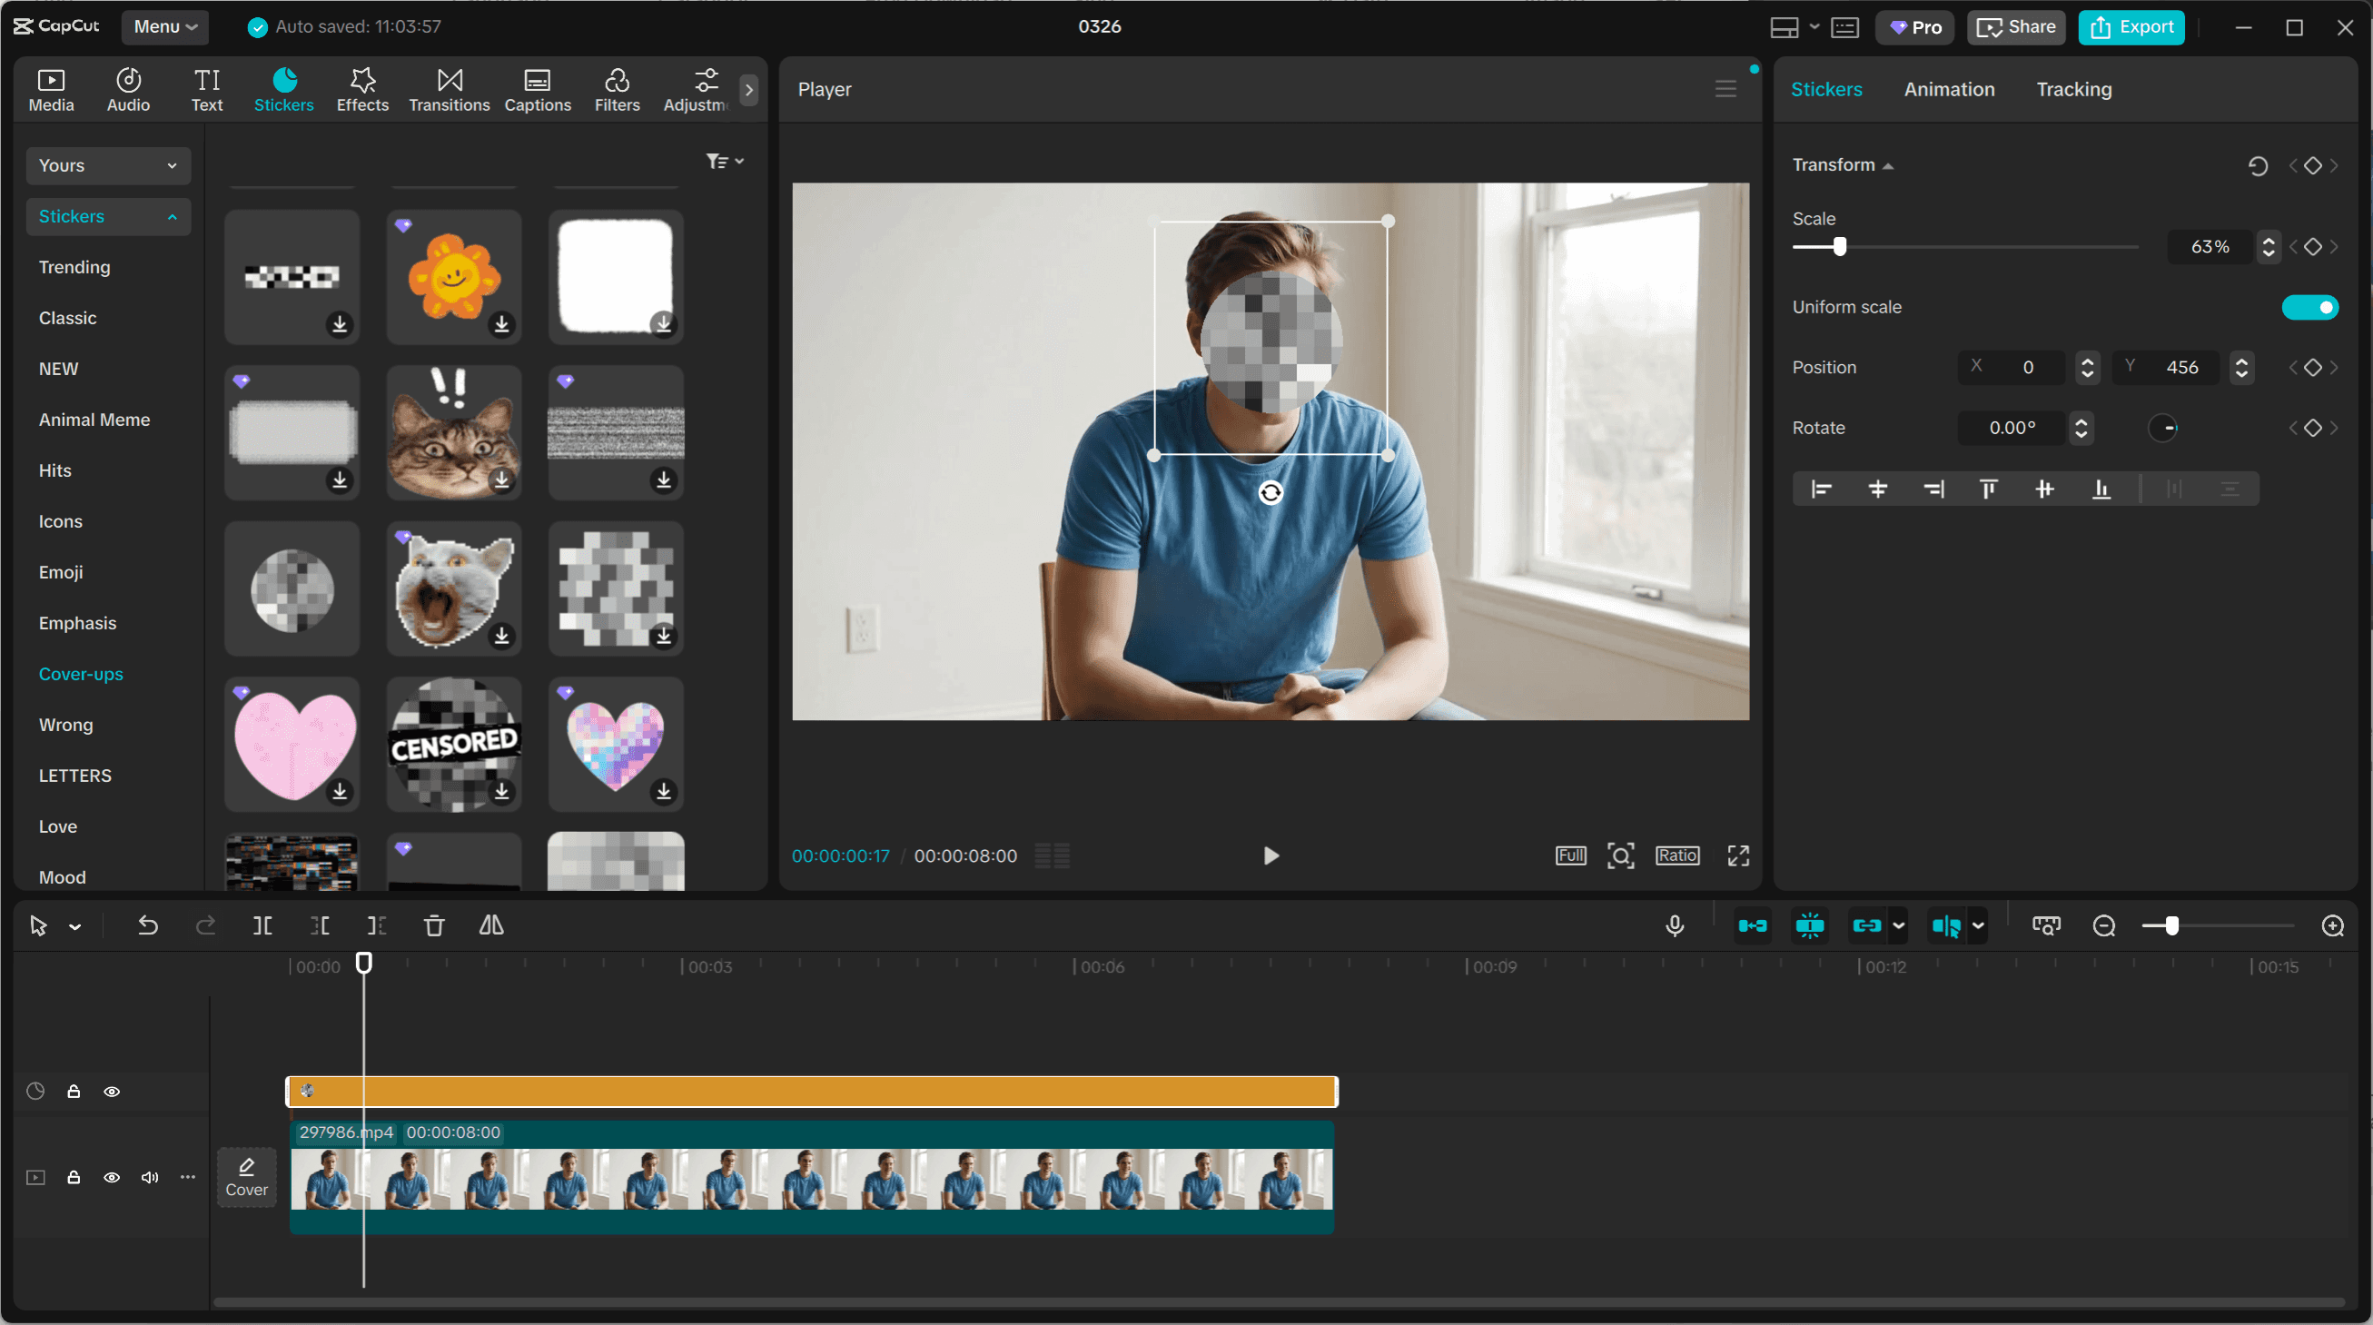The height and width of the screenshot is (1325, 2373).
Task: Click the undo icon
Action: tap(148, 926)
